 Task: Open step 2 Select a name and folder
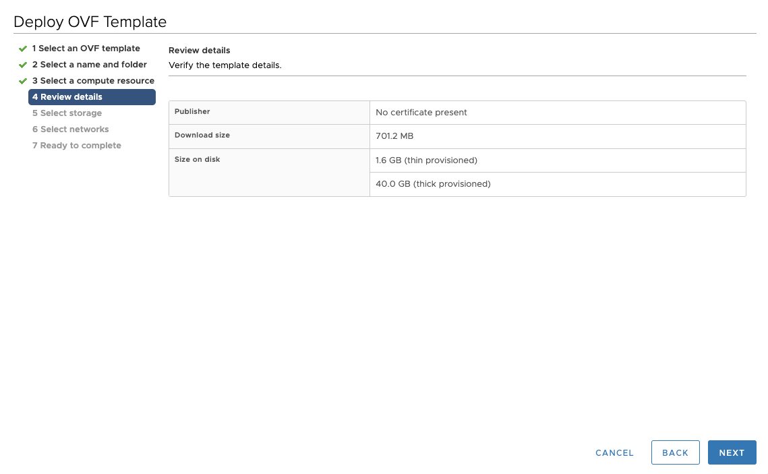click(x=90, y=65)
